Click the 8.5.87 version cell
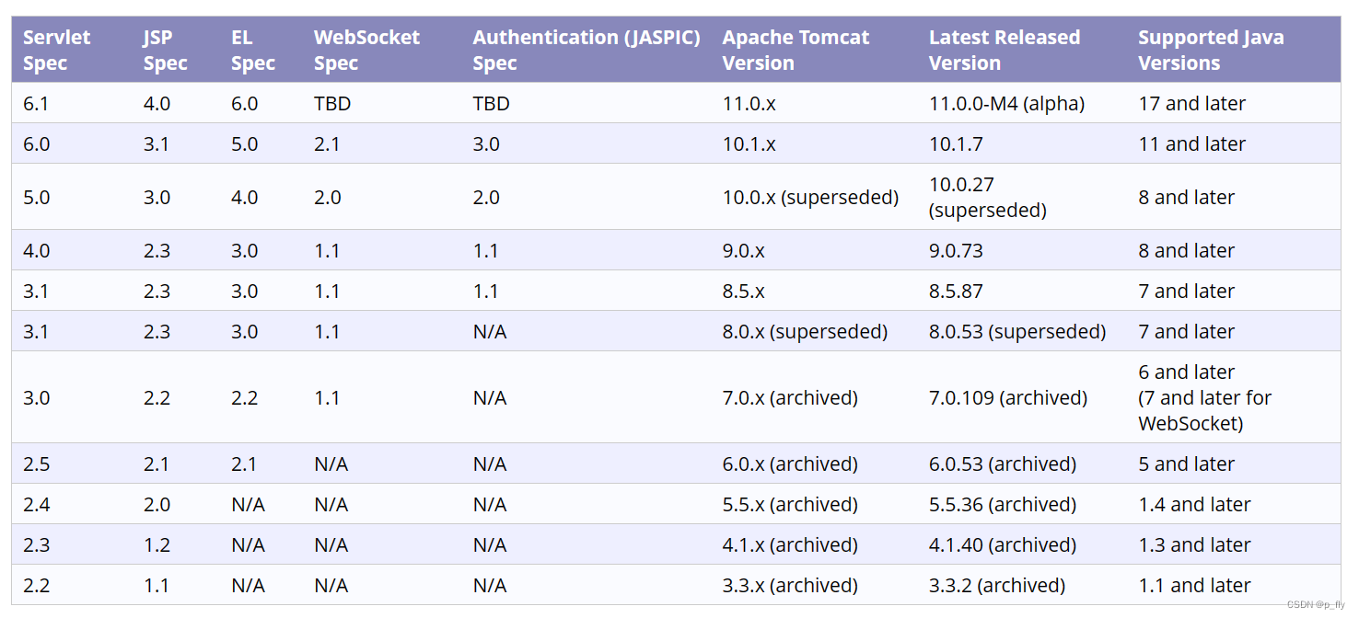Screen dimensions: 1359x618 click(956, 292)
